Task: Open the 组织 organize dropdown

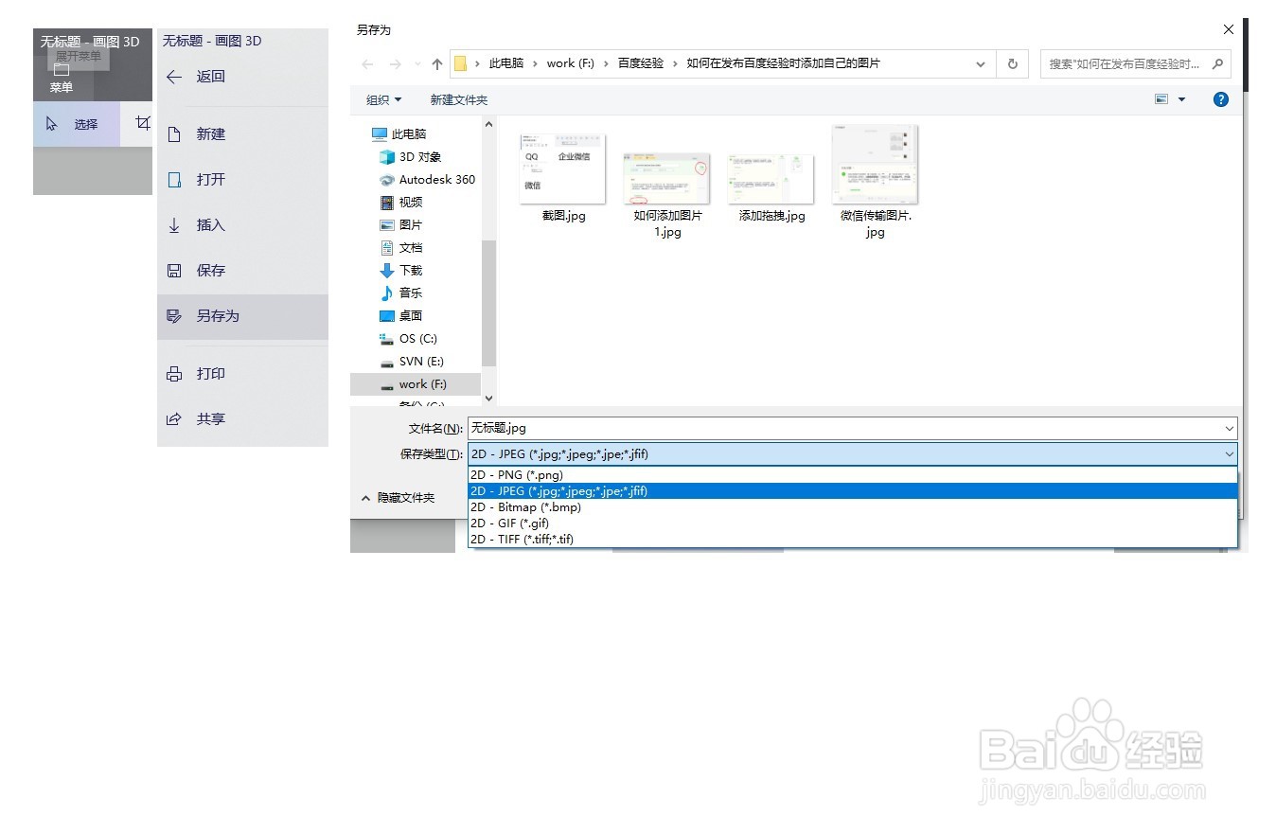Action: coord(383,99)
